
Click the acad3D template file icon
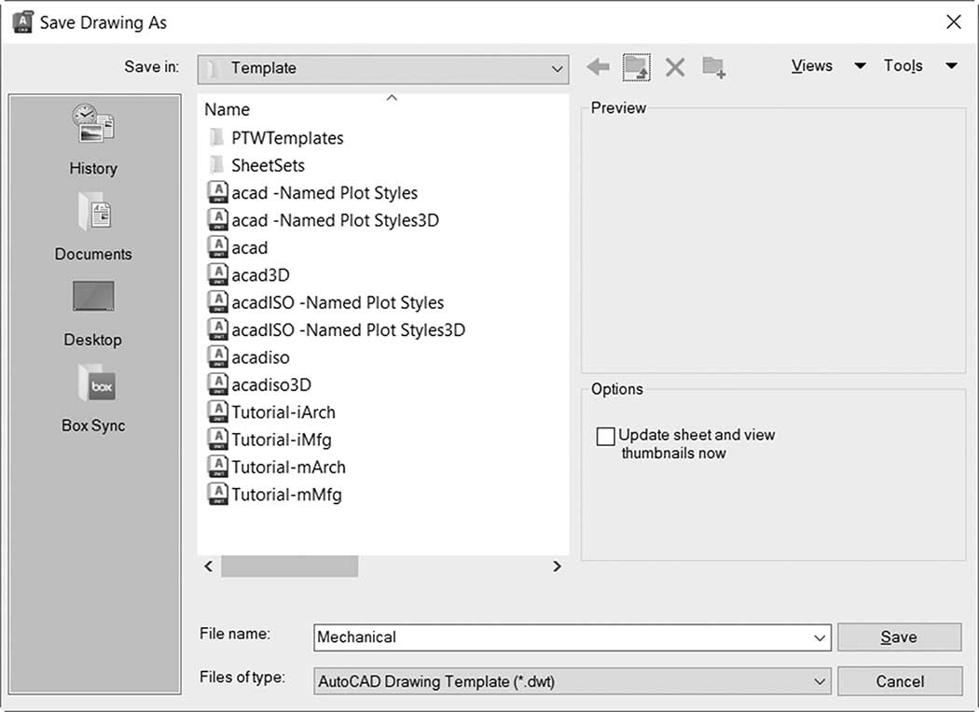tap(217, 274)
